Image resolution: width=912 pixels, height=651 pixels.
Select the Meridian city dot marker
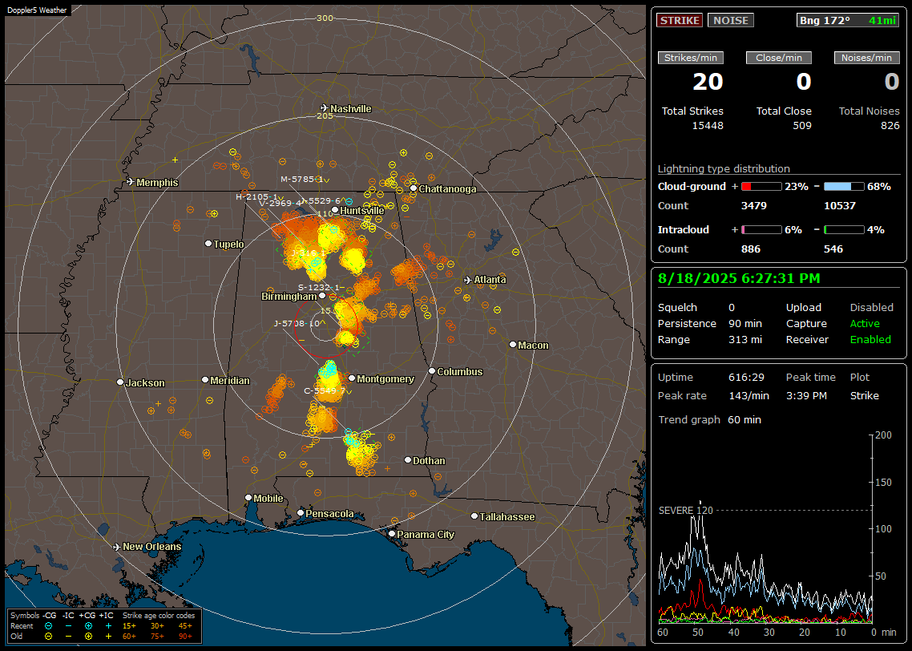coord(204,379)
